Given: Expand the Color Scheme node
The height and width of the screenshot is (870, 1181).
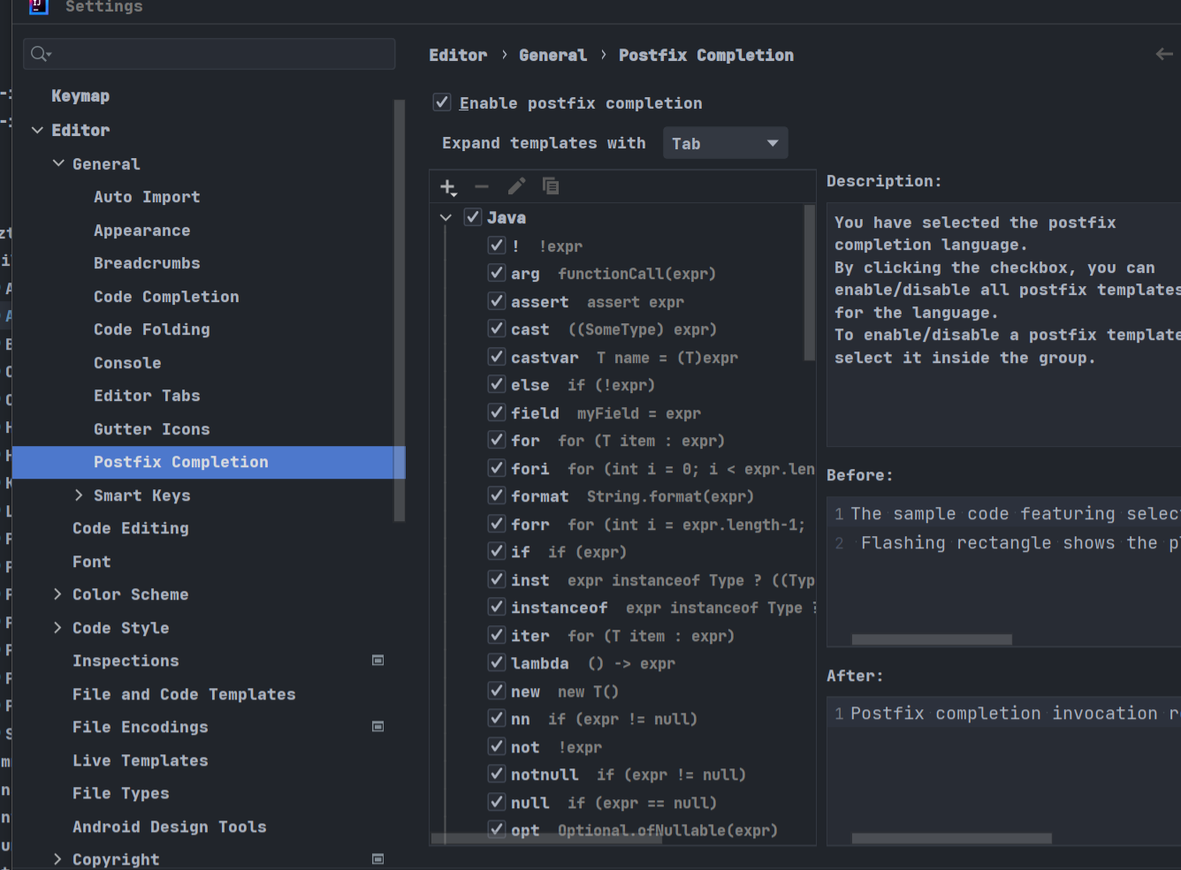Looking at the screenshot, I should [57, 594].
